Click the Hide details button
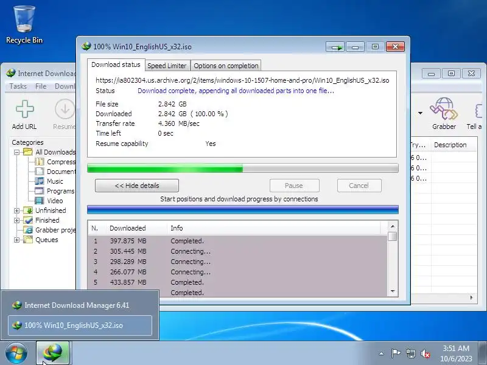This screenshot has height=365, width=487. 137,186
